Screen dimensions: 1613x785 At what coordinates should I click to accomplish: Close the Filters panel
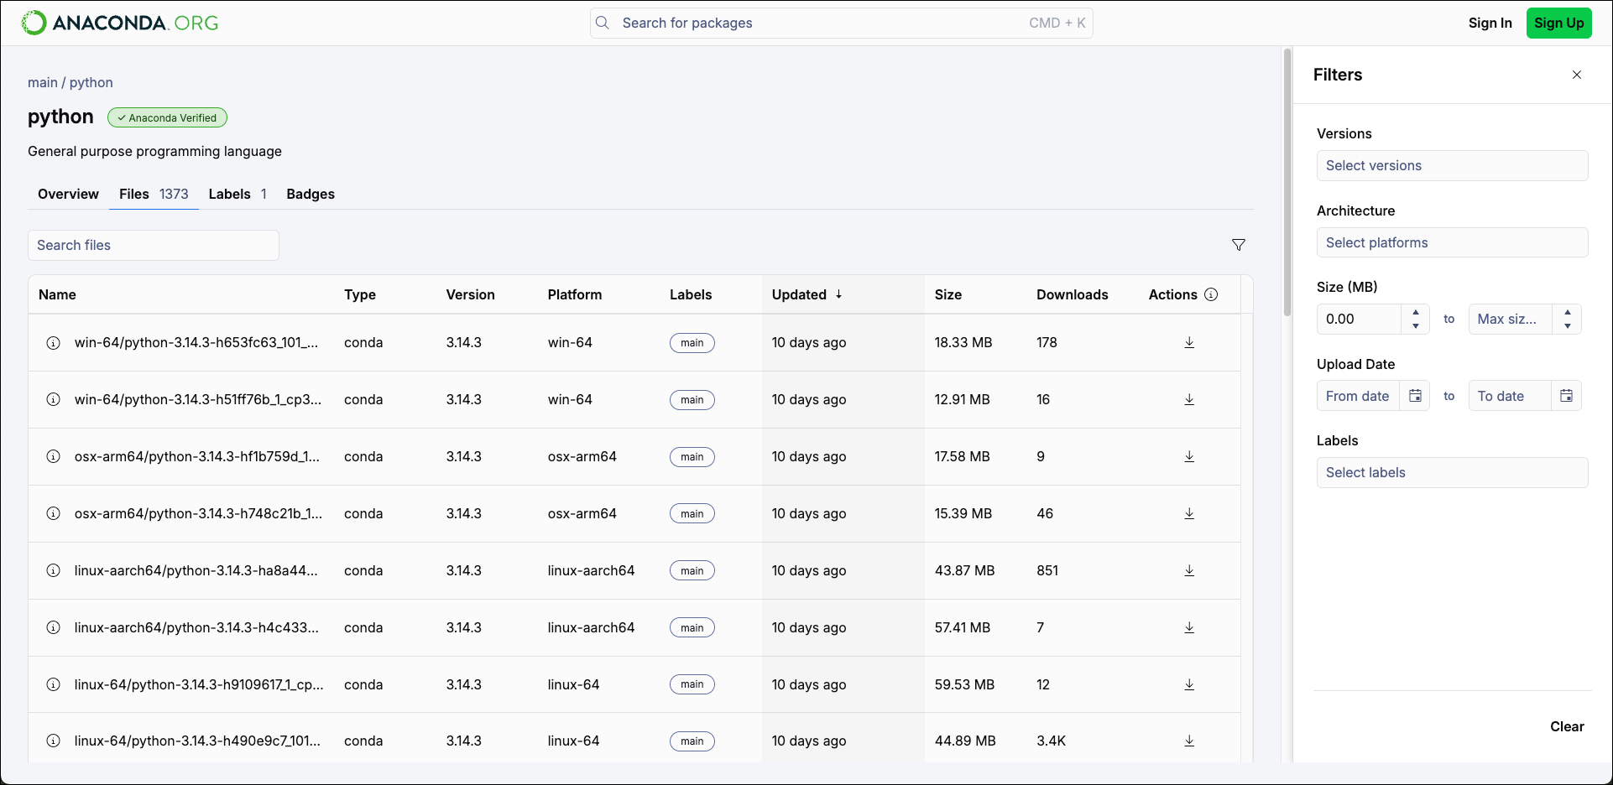(1577, 75)
